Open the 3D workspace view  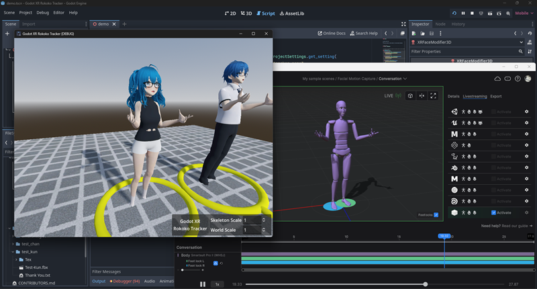tap(246, 13)
